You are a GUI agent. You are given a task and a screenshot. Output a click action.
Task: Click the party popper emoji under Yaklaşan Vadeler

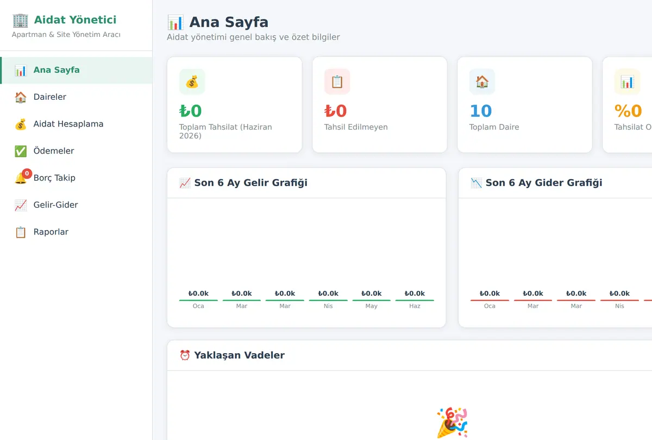452,423
